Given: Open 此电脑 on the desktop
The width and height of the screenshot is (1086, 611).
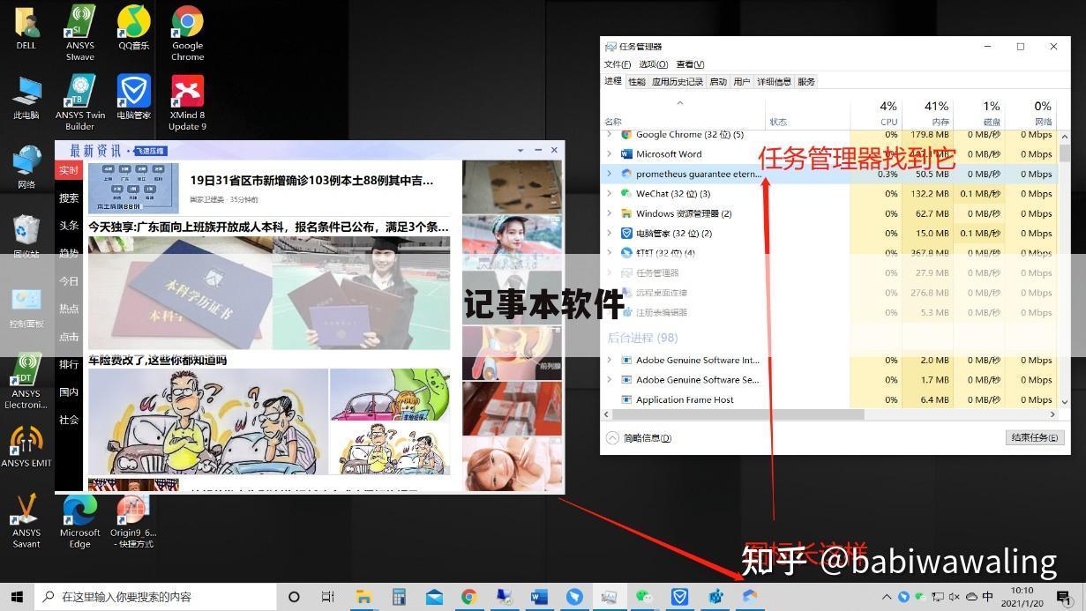Looking at the screenshot, I should (26, 97).
